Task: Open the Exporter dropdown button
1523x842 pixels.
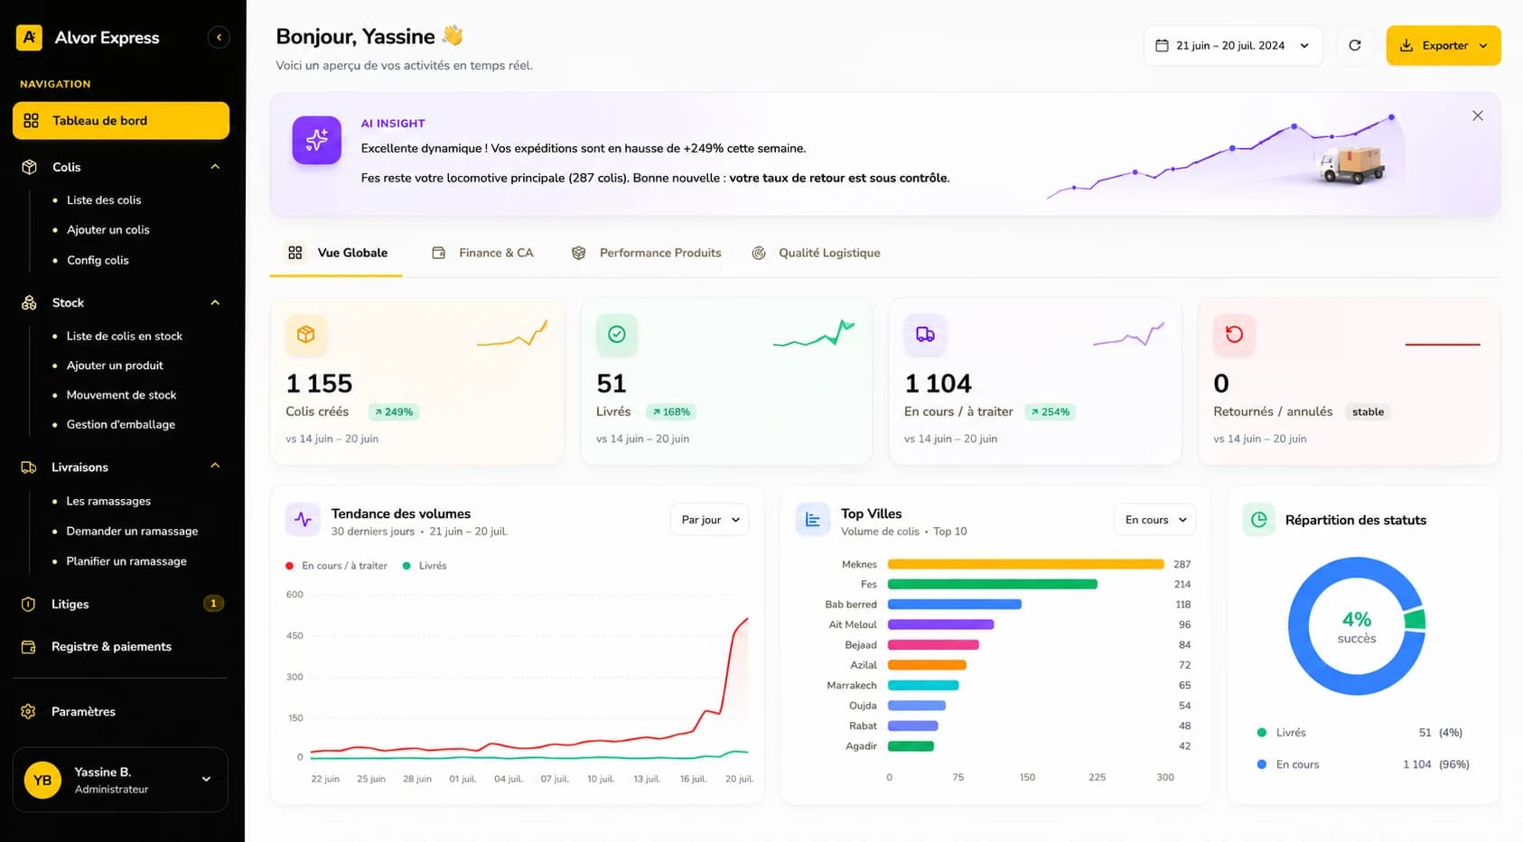Action: coord(1443,45)
